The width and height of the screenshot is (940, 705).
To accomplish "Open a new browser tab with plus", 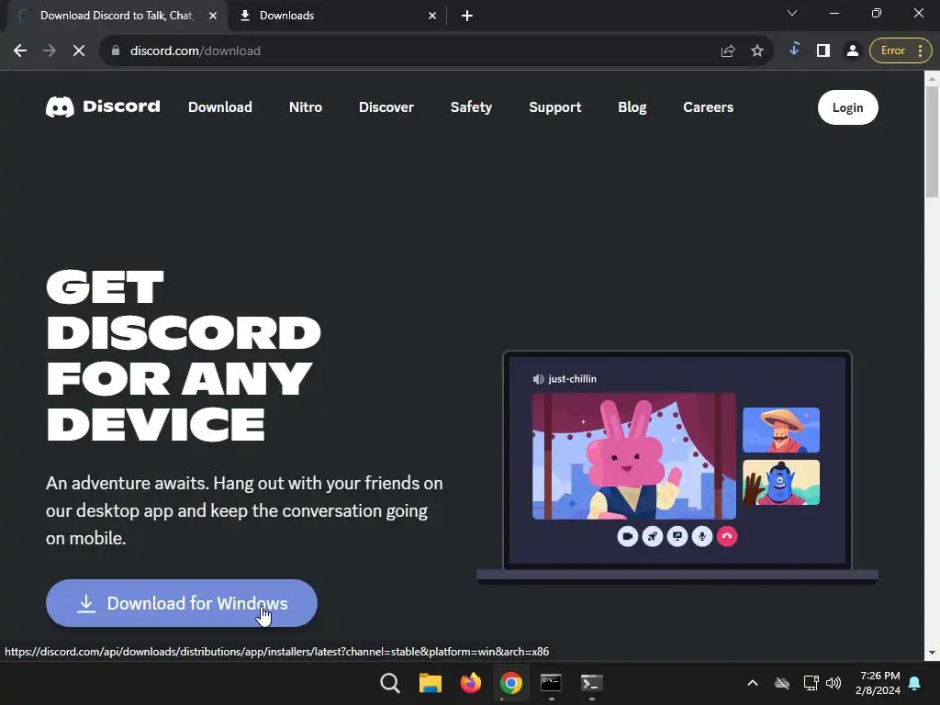I will pos(467,16).
